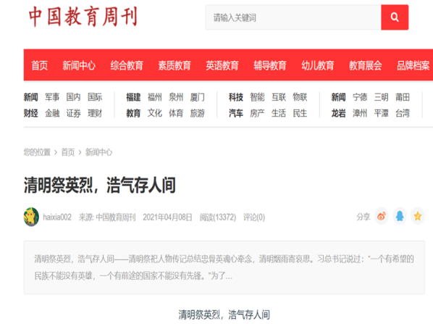
Task: Click the red search magnifier button
Action: (x=395, y=17)
